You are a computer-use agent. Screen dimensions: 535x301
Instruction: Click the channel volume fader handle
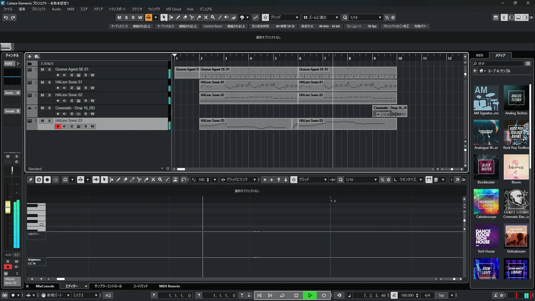click(x=8, y=207)
